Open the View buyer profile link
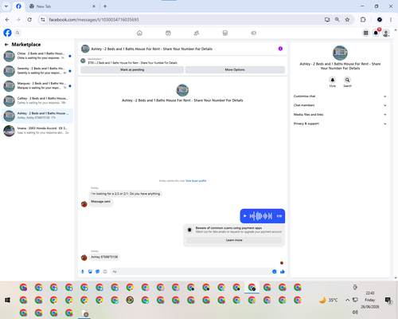 coord(196,181)
